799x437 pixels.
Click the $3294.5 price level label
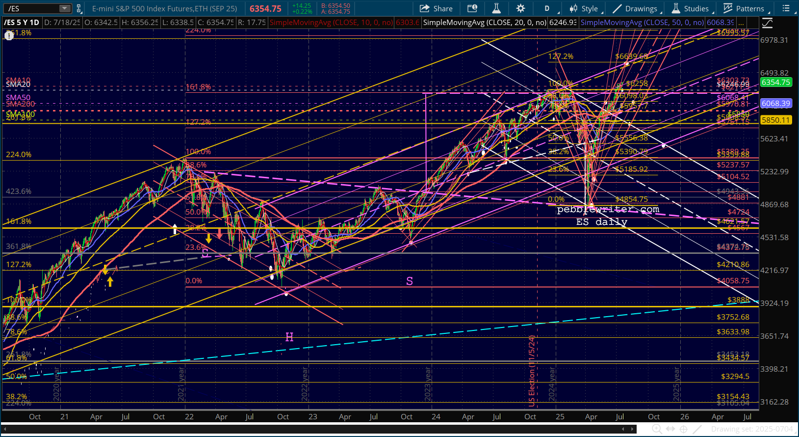735,377
